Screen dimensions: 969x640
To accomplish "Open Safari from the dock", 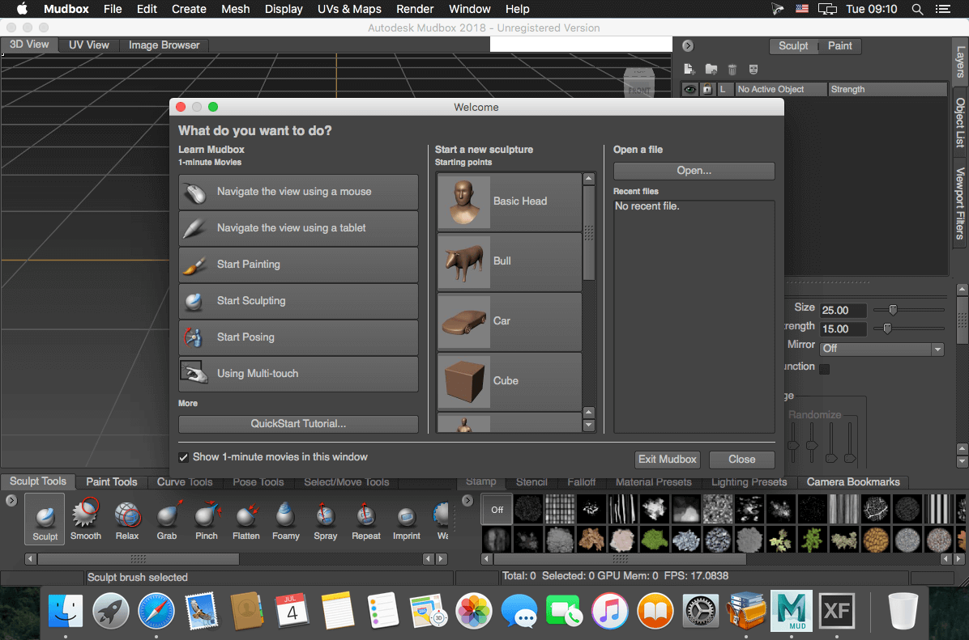I will click(156, 612).
